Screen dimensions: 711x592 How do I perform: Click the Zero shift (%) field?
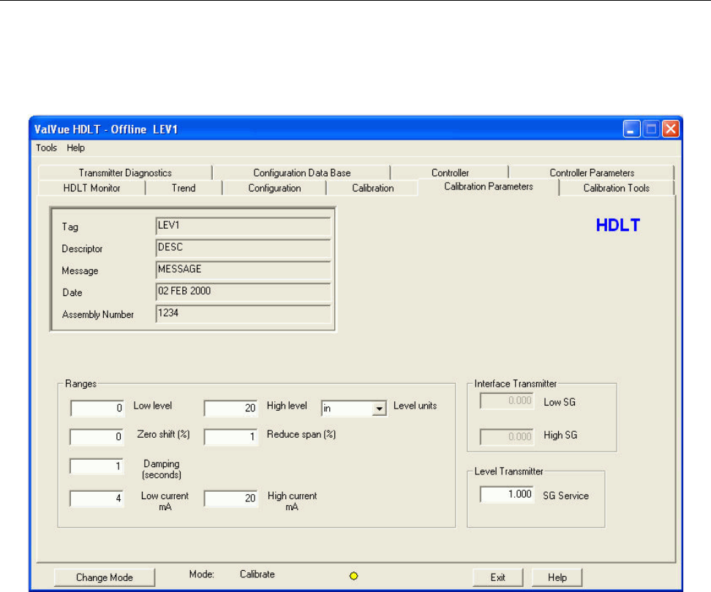tap(97, 436)
